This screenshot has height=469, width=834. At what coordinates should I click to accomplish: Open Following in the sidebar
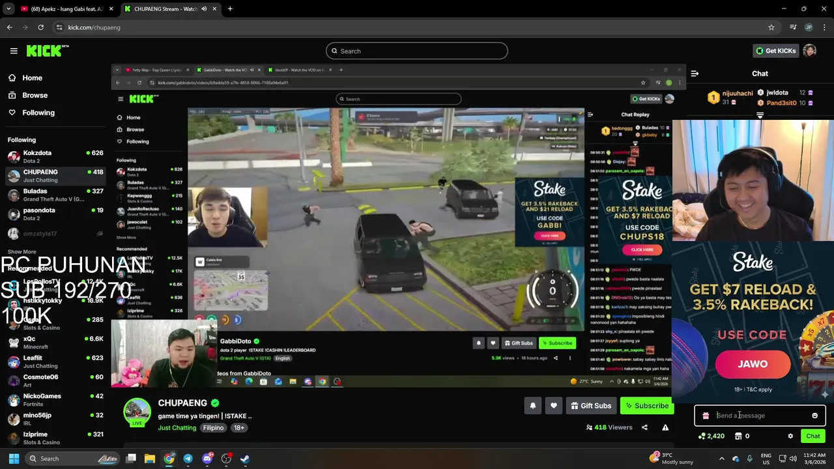(38, 113)
